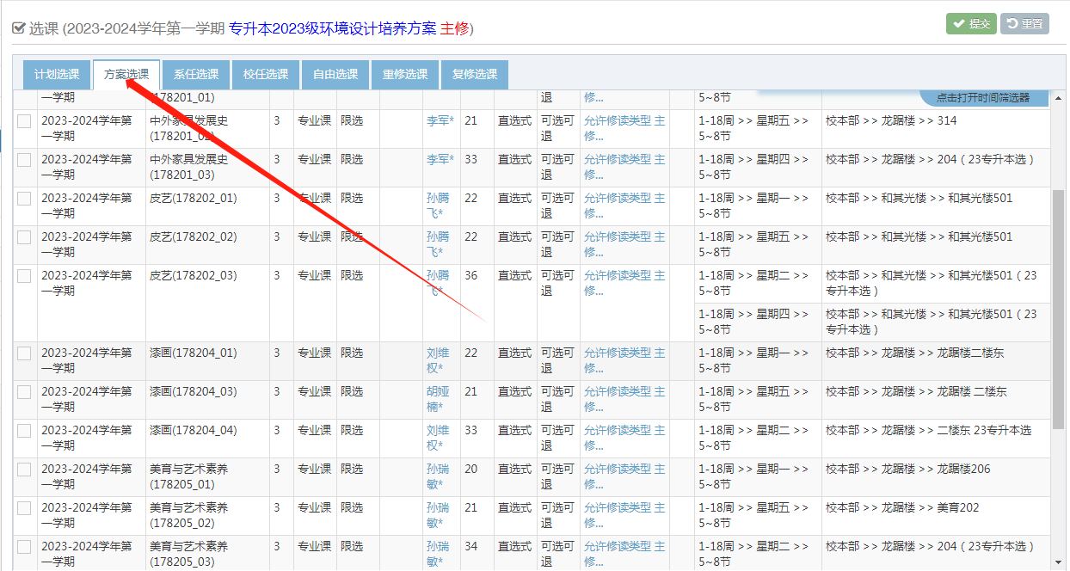Open the 重修选课 tab
The width and height of the screenshot is (1070, 571).
tap(403, 74)
